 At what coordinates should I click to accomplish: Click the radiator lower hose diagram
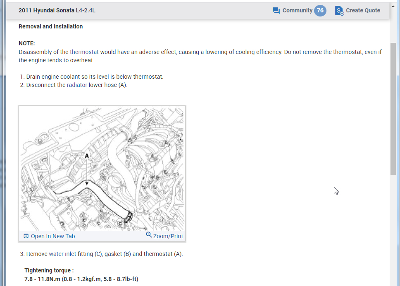pos(102,169)
